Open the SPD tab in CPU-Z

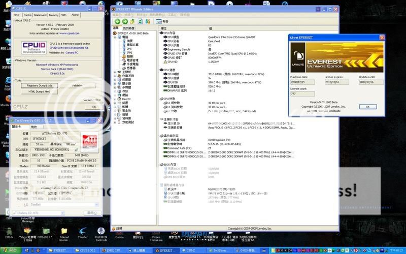pos(64,15)
